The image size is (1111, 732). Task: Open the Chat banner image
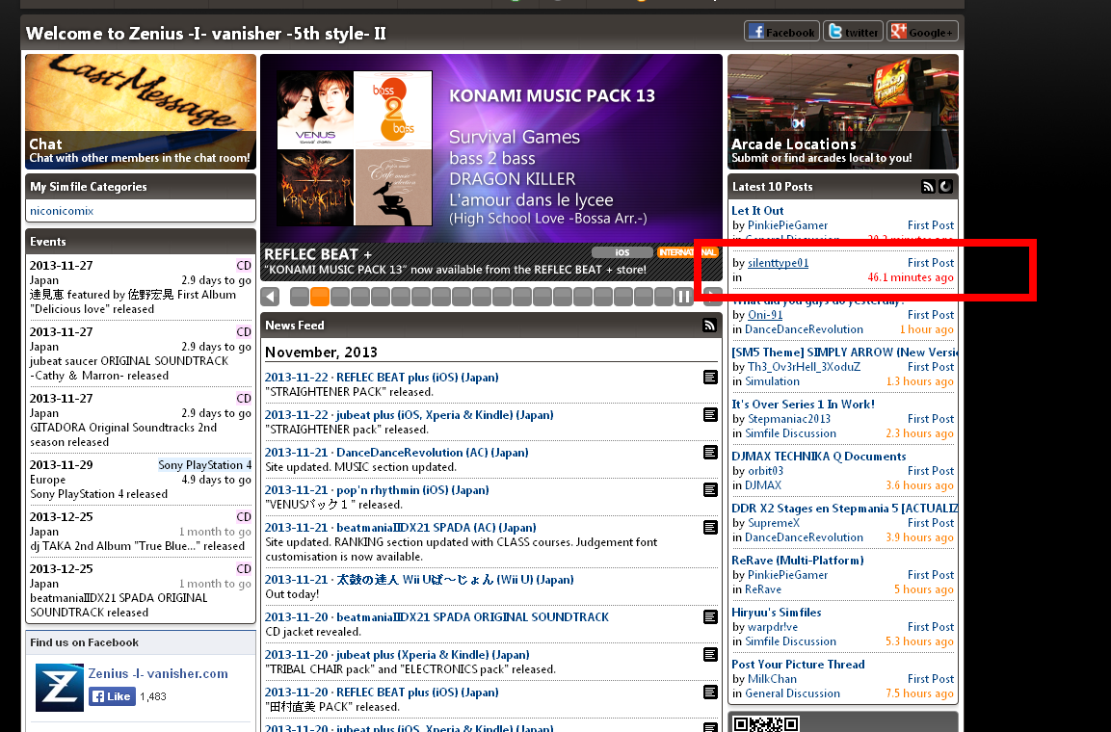(x=141, y=112)
